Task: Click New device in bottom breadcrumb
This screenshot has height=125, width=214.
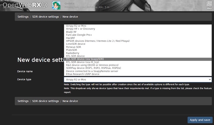Action: click(x=70, y=101)
